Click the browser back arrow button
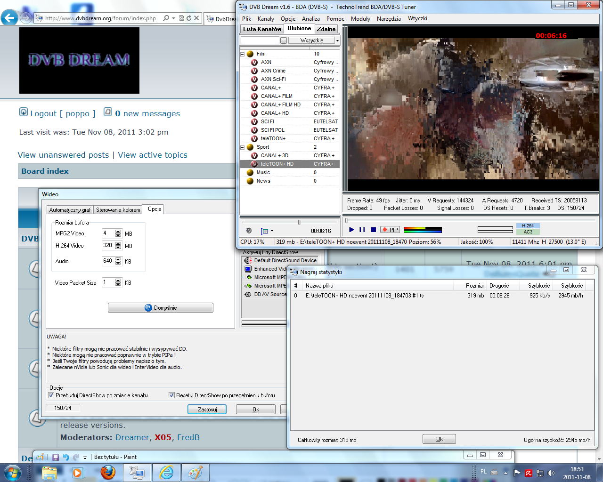The height and width of the screenshot is (482, 603). (x=9, y=18)
